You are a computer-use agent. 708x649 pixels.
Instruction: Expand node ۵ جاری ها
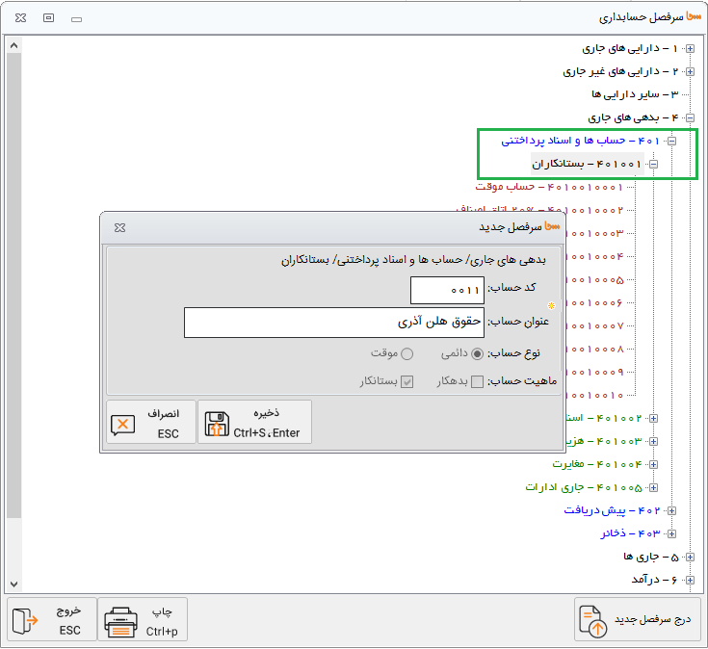click(690, 558)
